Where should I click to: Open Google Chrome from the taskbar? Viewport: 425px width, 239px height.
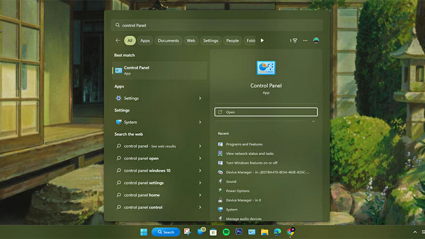click(x=291, y=232)
